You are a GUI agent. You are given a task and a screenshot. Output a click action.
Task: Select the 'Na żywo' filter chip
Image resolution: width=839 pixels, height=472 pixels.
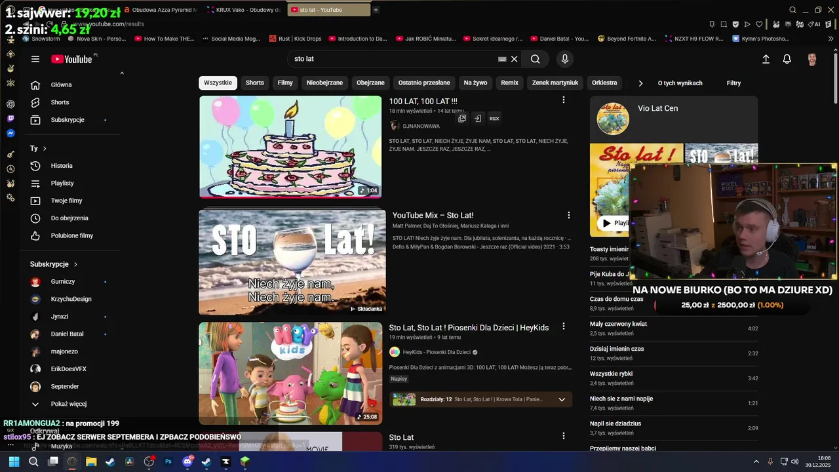tap(475, 83)
